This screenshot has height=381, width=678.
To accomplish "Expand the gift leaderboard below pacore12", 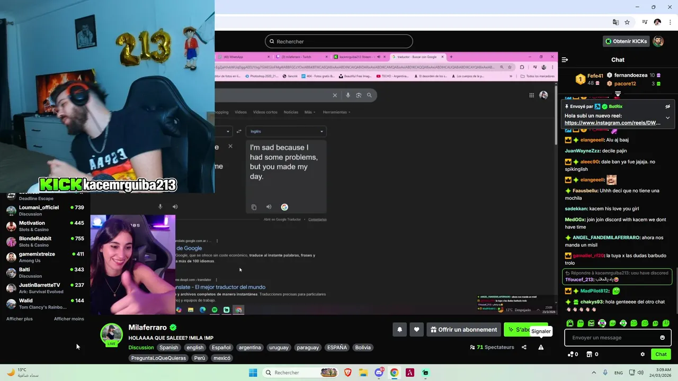I will click(x=618, y=94).
